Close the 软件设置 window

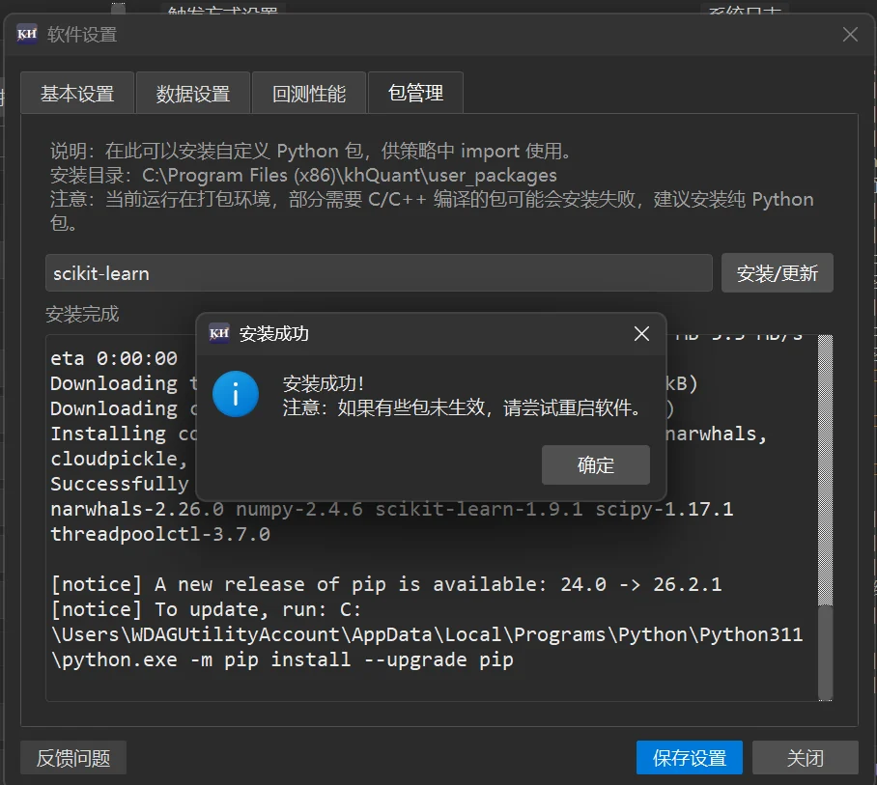click(850, 35)
